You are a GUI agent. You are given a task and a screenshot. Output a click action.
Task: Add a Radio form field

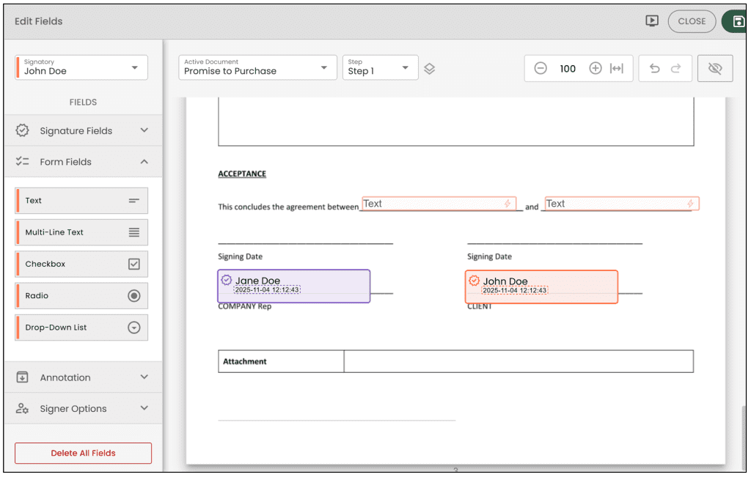(81, 296)
